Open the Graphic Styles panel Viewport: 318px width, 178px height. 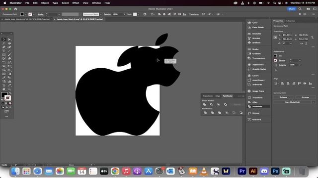[x=257, y=69]
